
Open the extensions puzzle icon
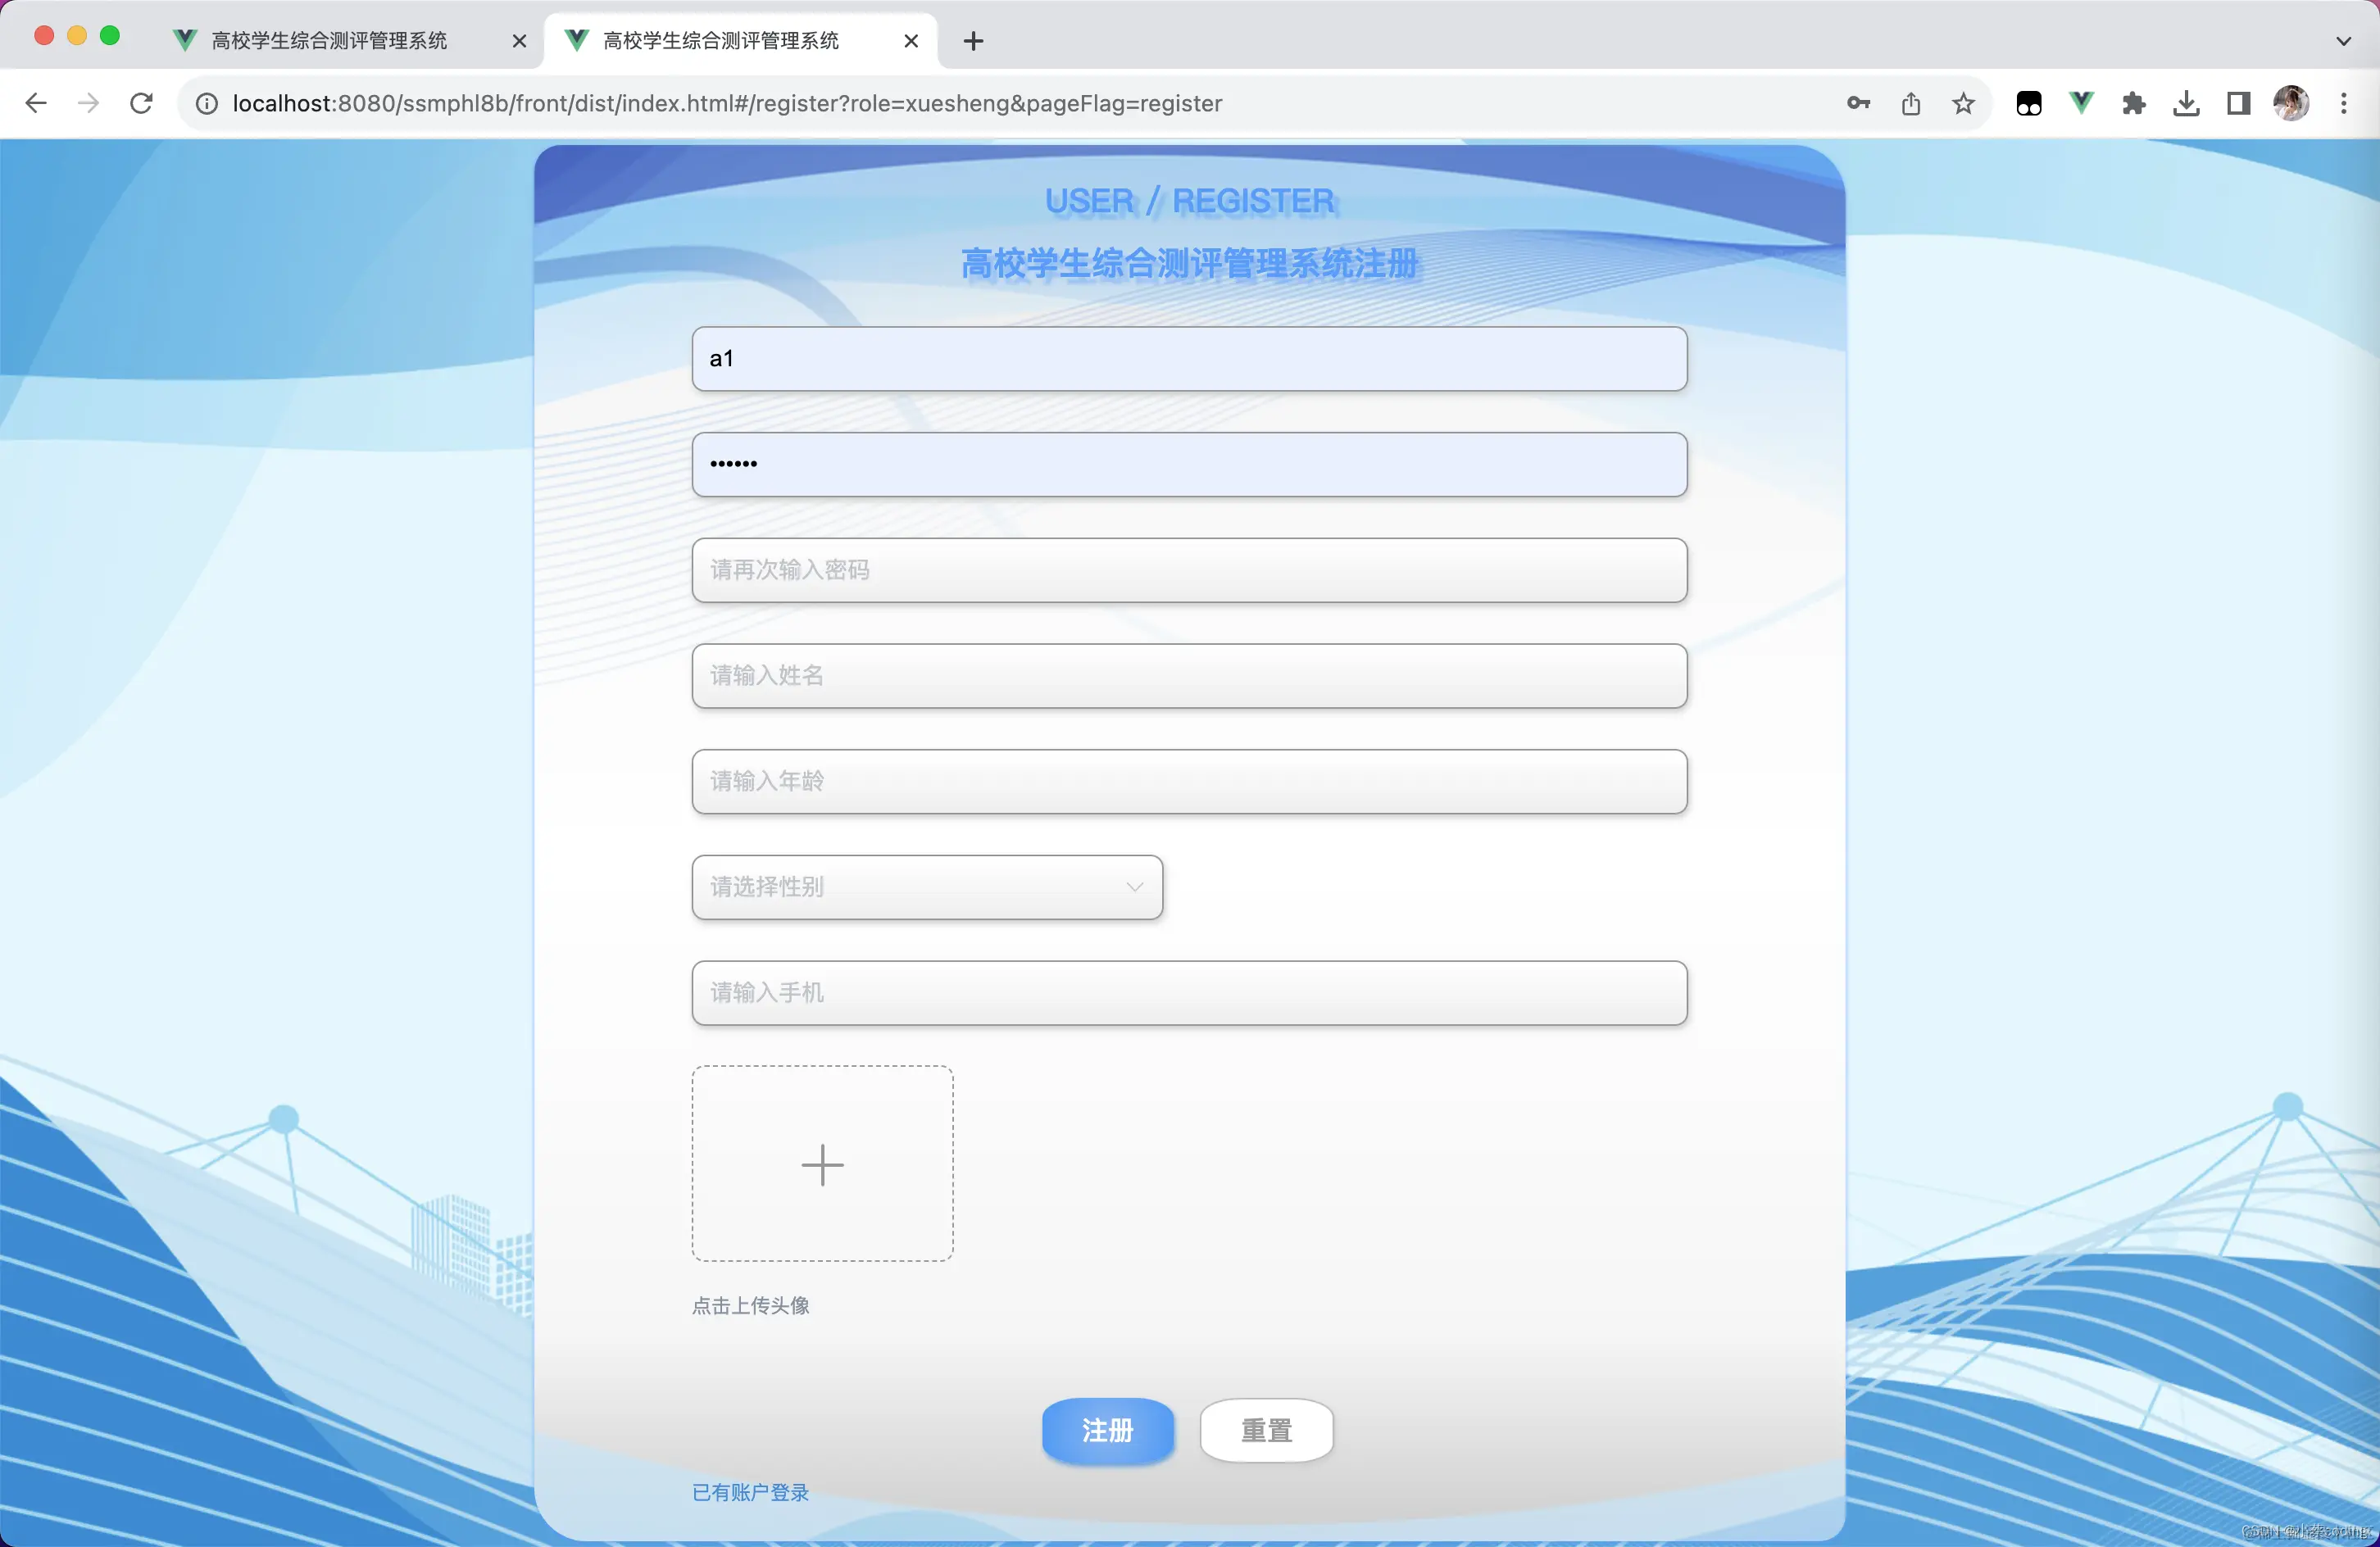click(2133, 103)
